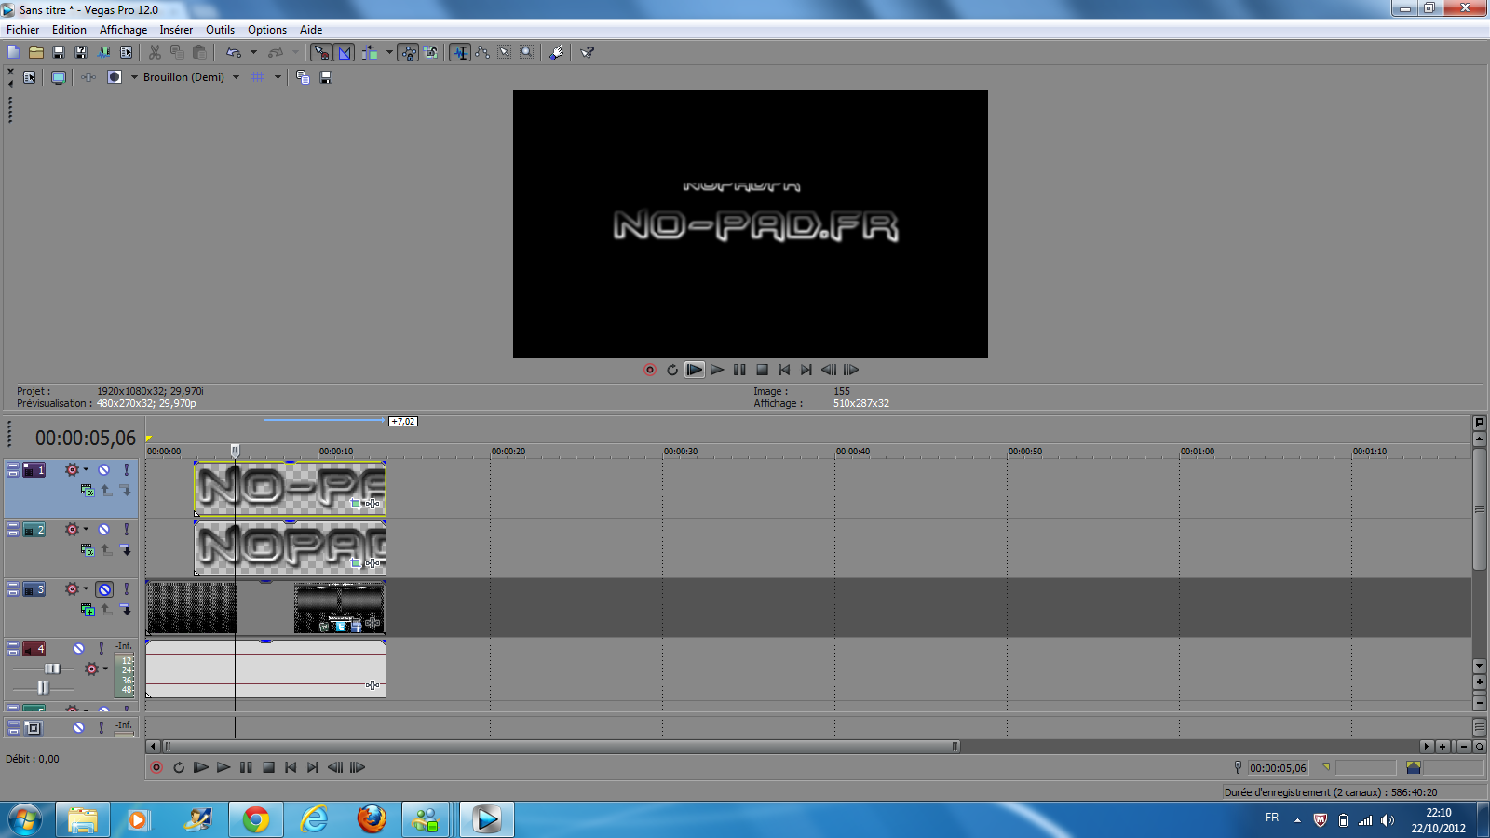Viewport: 1490px width, 838px height.
Task: Toggle solo on video track 1
Action: tap(126, 470)
